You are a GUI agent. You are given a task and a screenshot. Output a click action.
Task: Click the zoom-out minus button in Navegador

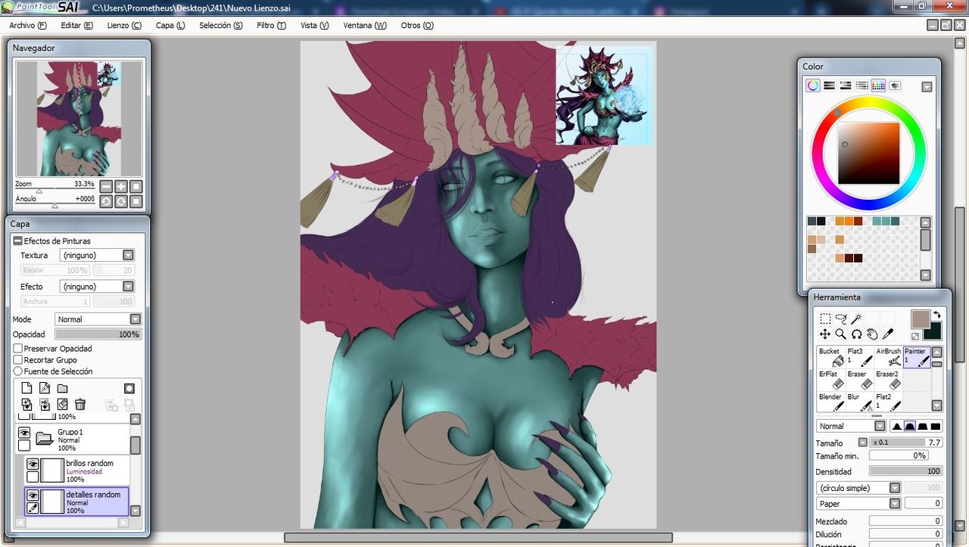(106, 186)
